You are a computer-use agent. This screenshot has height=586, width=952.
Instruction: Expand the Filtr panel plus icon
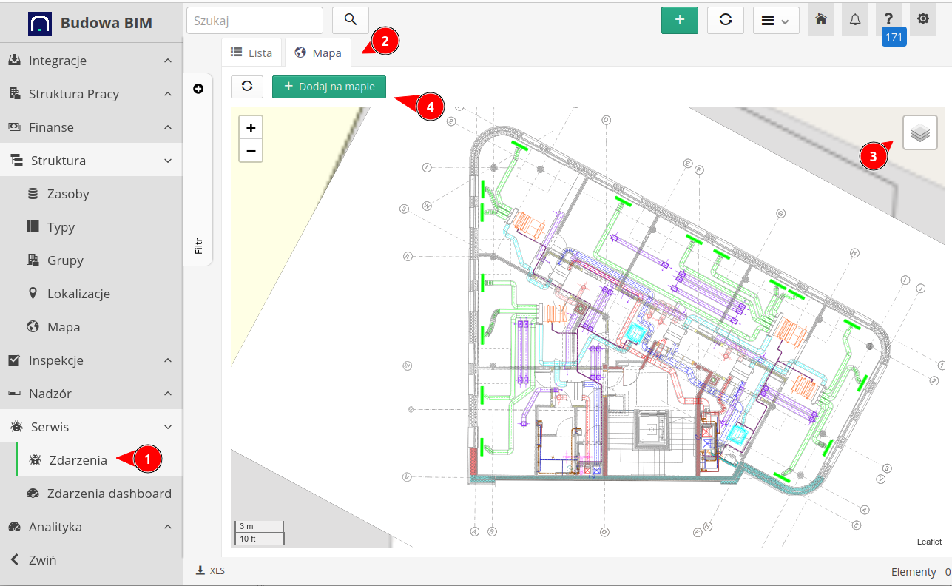point(198,89)
